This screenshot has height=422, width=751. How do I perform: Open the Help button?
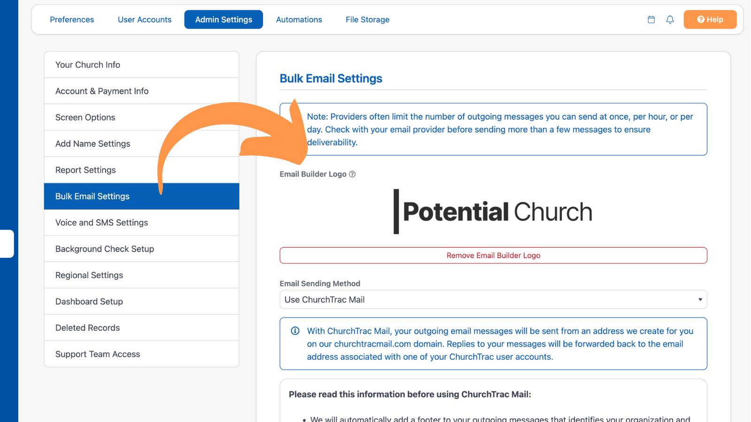710,20
